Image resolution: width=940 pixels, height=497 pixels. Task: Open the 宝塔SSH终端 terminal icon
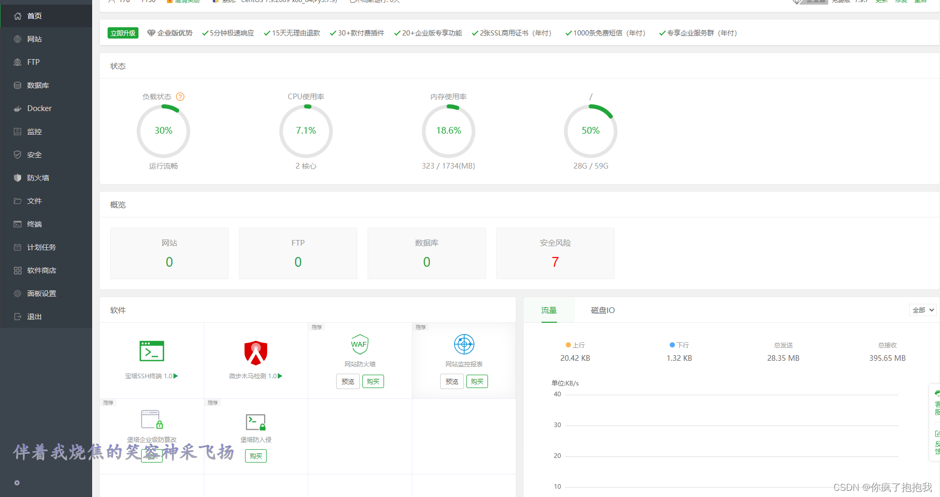click(x=152, y=351)
